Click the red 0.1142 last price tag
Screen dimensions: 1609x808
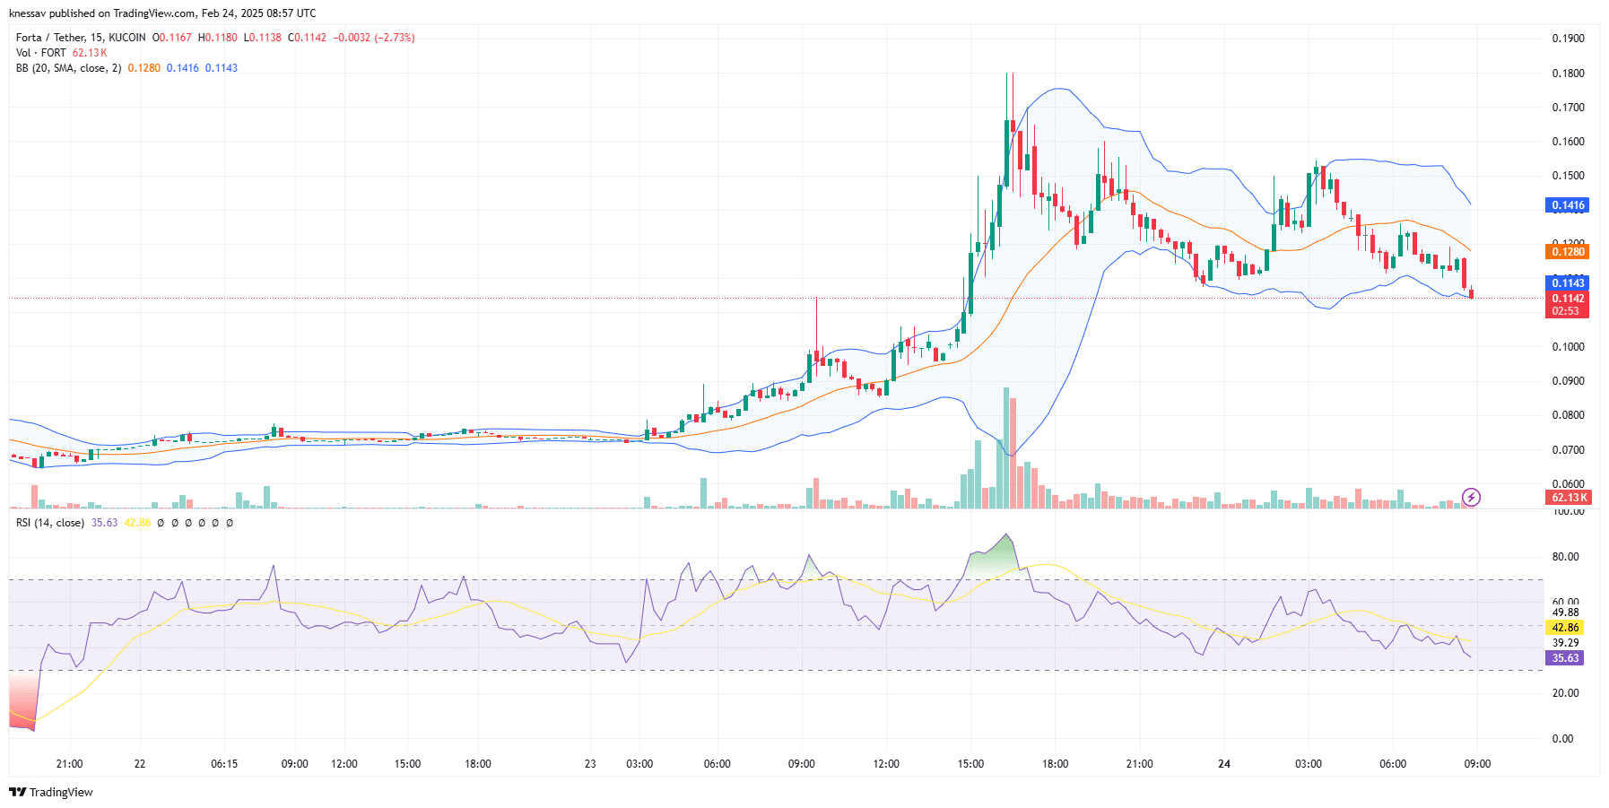point(1568,299)
